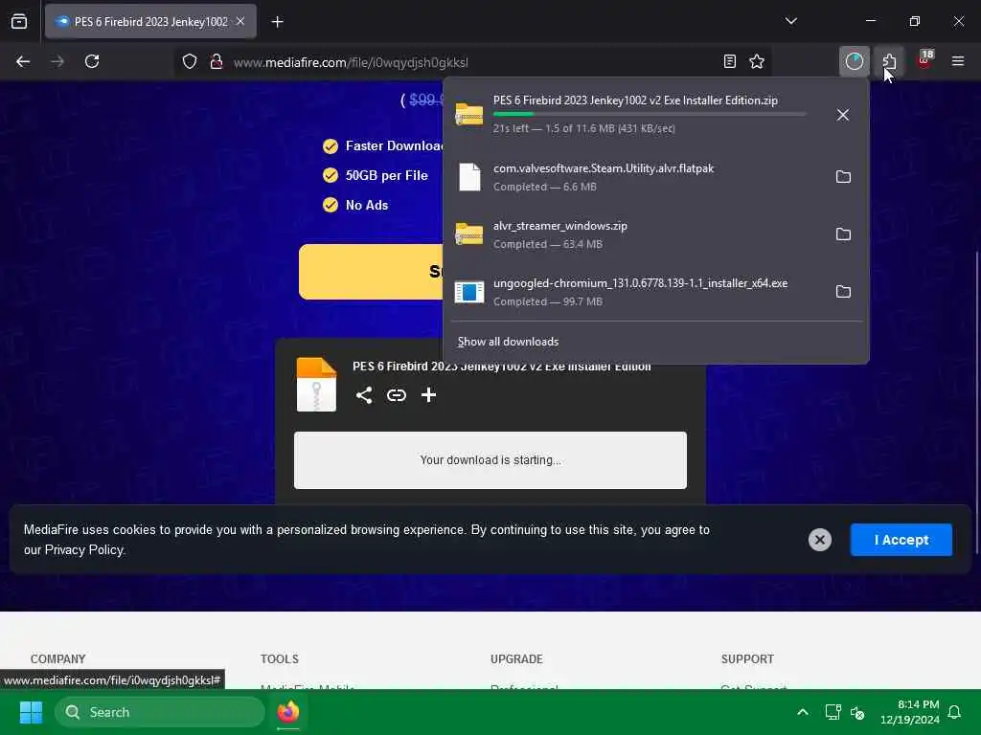Click the ungoogled-chromium exe file icon

point(469,292)
